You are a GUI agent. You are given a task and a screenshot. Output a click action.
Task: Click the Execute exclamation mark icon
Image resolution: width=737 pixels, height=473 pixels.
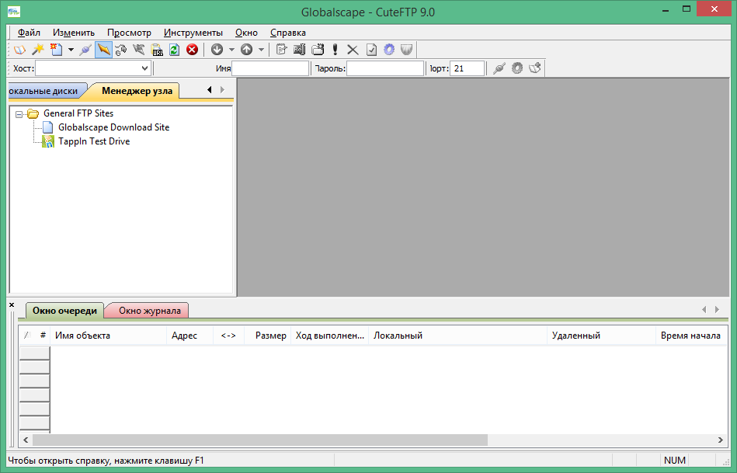coord(335,50)
